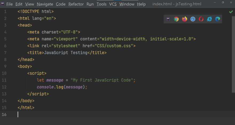Open page in Firefox browser icon
Viewport: 235px width, 125px height.
185,19
